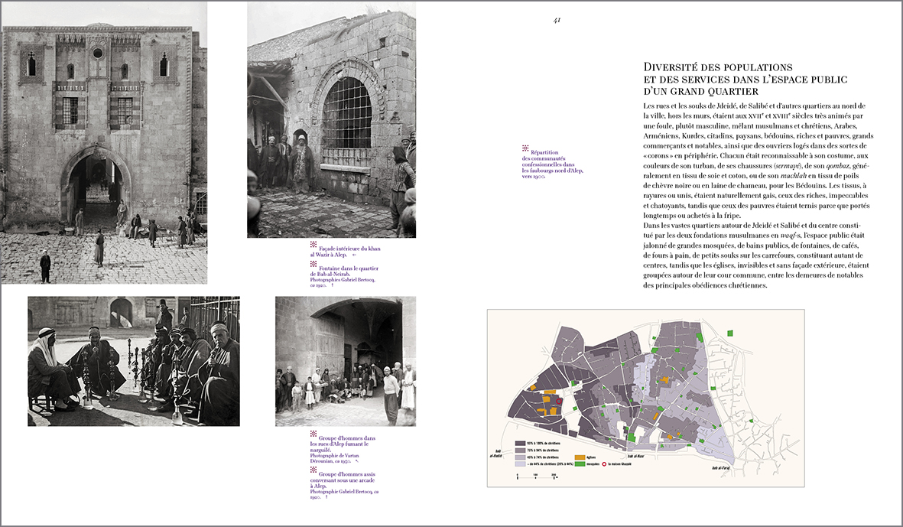Click the left arrow after "al Wazir à Alep"

(x=354, y=255)
